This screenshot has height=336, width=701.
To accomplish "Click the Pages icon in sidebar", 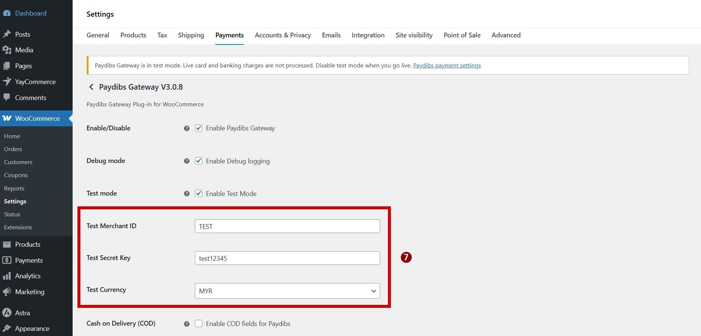I will pos(7,66).
